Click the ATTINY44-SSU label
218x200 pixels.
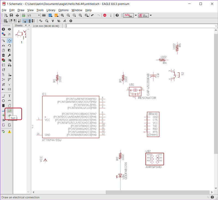pyautogui.click(x=52, y=140)
